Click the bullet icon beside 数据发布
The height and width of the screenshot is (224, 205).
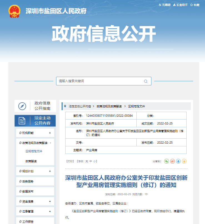[21, 192]
